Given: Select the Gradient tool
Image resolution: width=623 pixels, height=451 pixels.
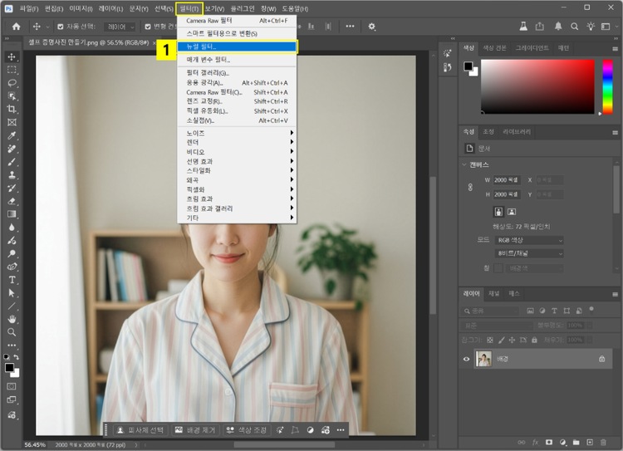Looking at the screenshot, I should click(12, 214).
